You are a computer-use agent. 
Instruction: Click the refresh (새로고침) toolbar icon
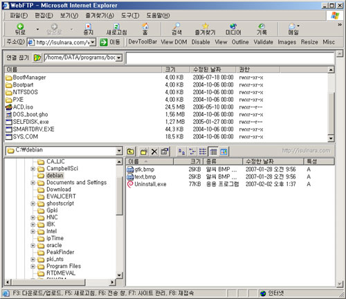point(116,29)
